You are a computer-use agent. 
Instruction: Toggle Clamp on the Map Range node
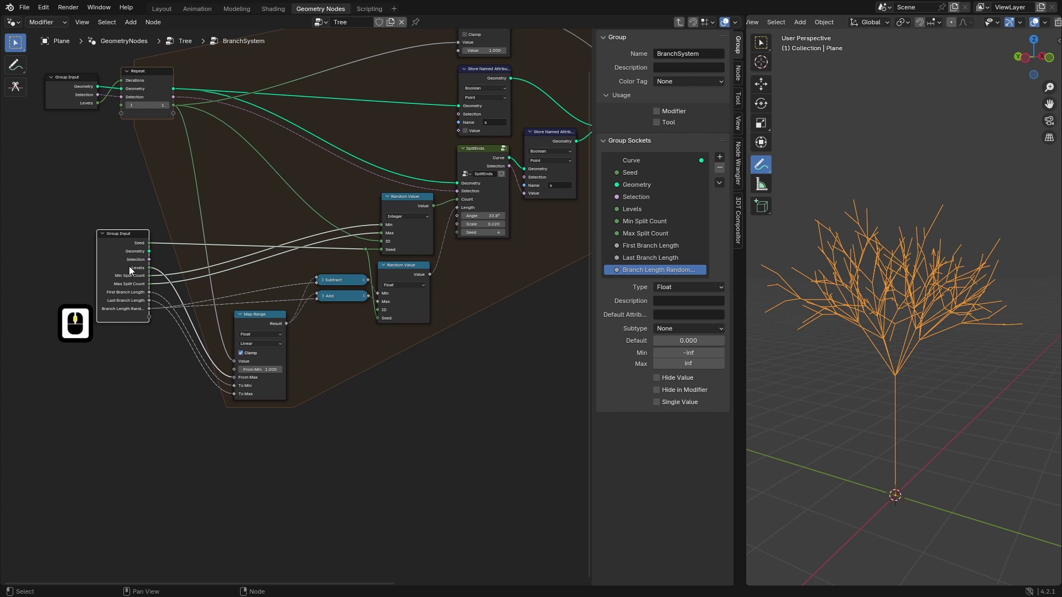(x=241, y=352)
